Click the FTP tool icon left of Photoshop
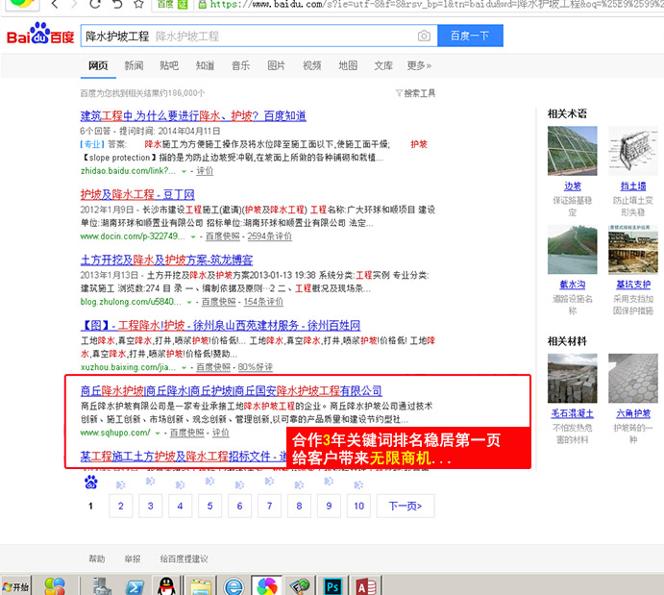The width and height of the screenshot is (664, 595). 300,586
